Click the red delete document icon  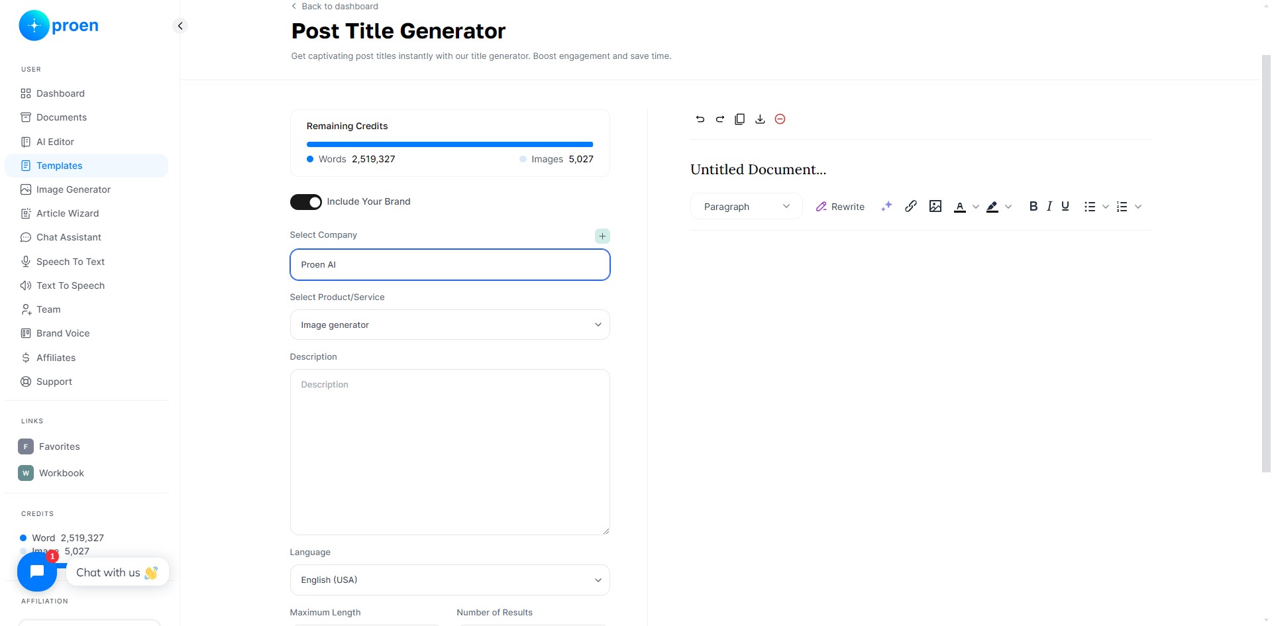click(780, 119)
